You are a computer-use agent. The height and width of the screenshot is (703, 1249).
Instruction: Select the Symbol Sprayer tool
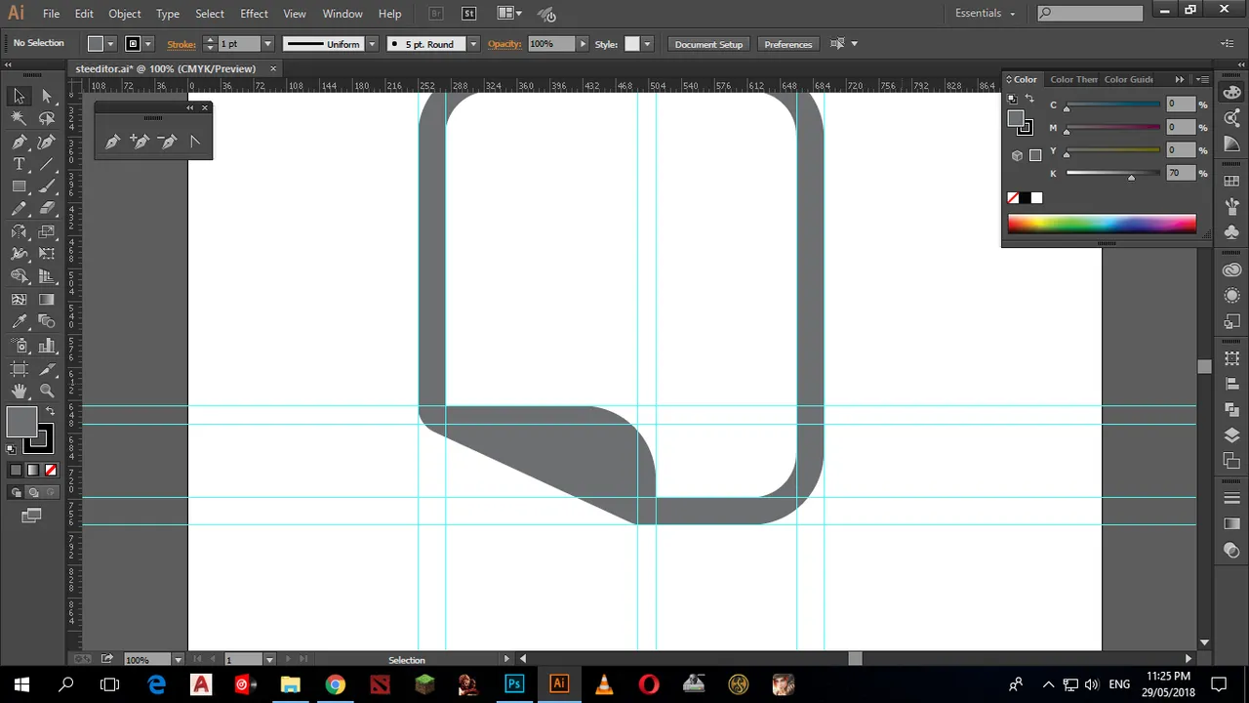(19, 346)
